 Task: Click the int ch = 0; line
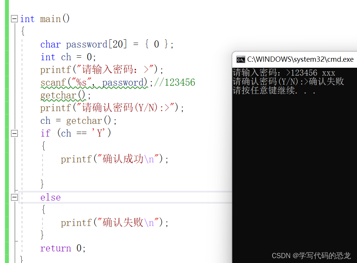click(x=68, y=57)
